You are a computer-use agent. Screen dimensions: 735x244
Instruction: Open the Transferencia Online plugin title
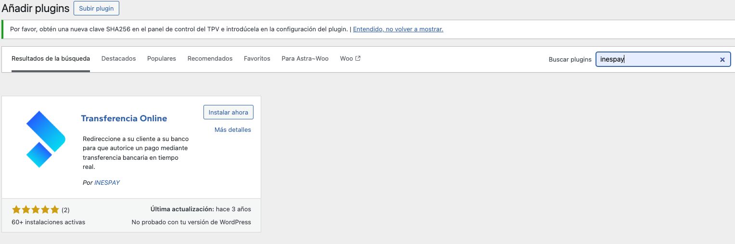click(x=124, y=118)
